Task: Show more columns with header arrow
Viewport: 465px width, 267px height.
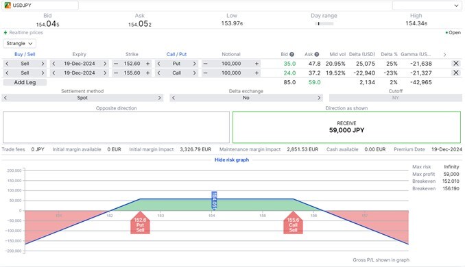Action: tap(444, 55)
